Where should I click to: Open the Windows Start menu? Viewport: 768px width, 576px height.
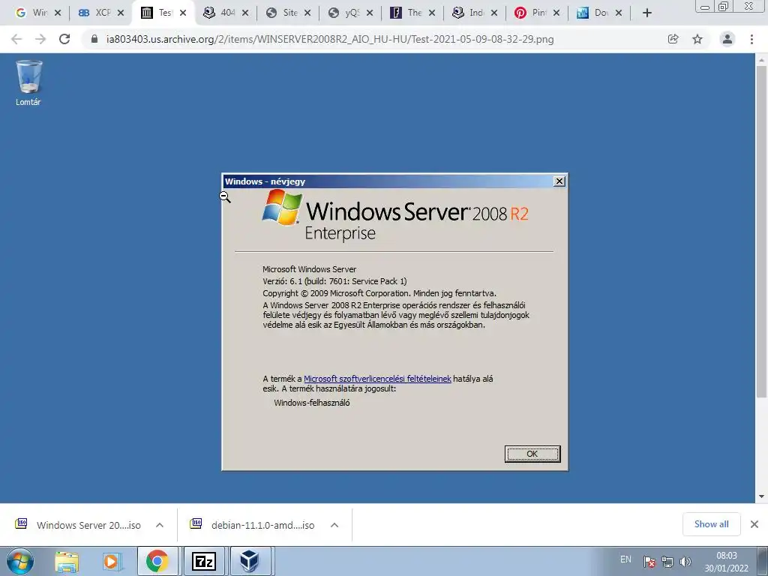[x=19, y=561]
